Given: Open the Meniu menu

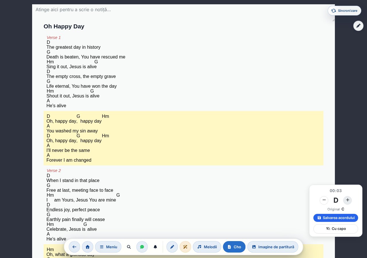Looking at the screenshot, I should pos(108,247).
